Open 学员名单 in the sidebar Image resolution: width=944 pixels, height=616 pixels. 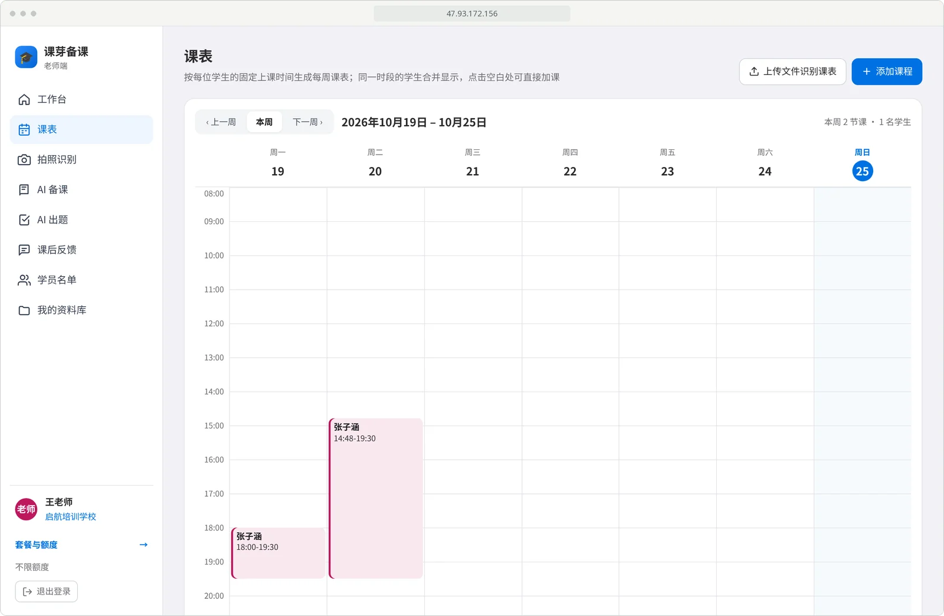81,280
